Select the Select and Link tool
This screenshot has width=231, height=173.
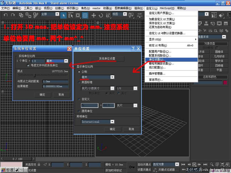click(x=21, y=15)
